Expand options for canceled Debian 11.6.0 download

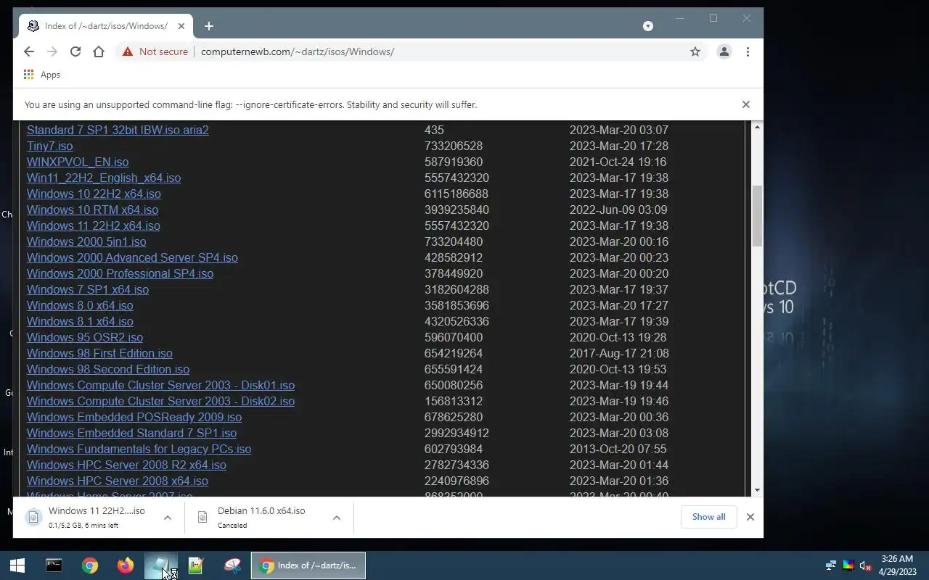[337, 518]
